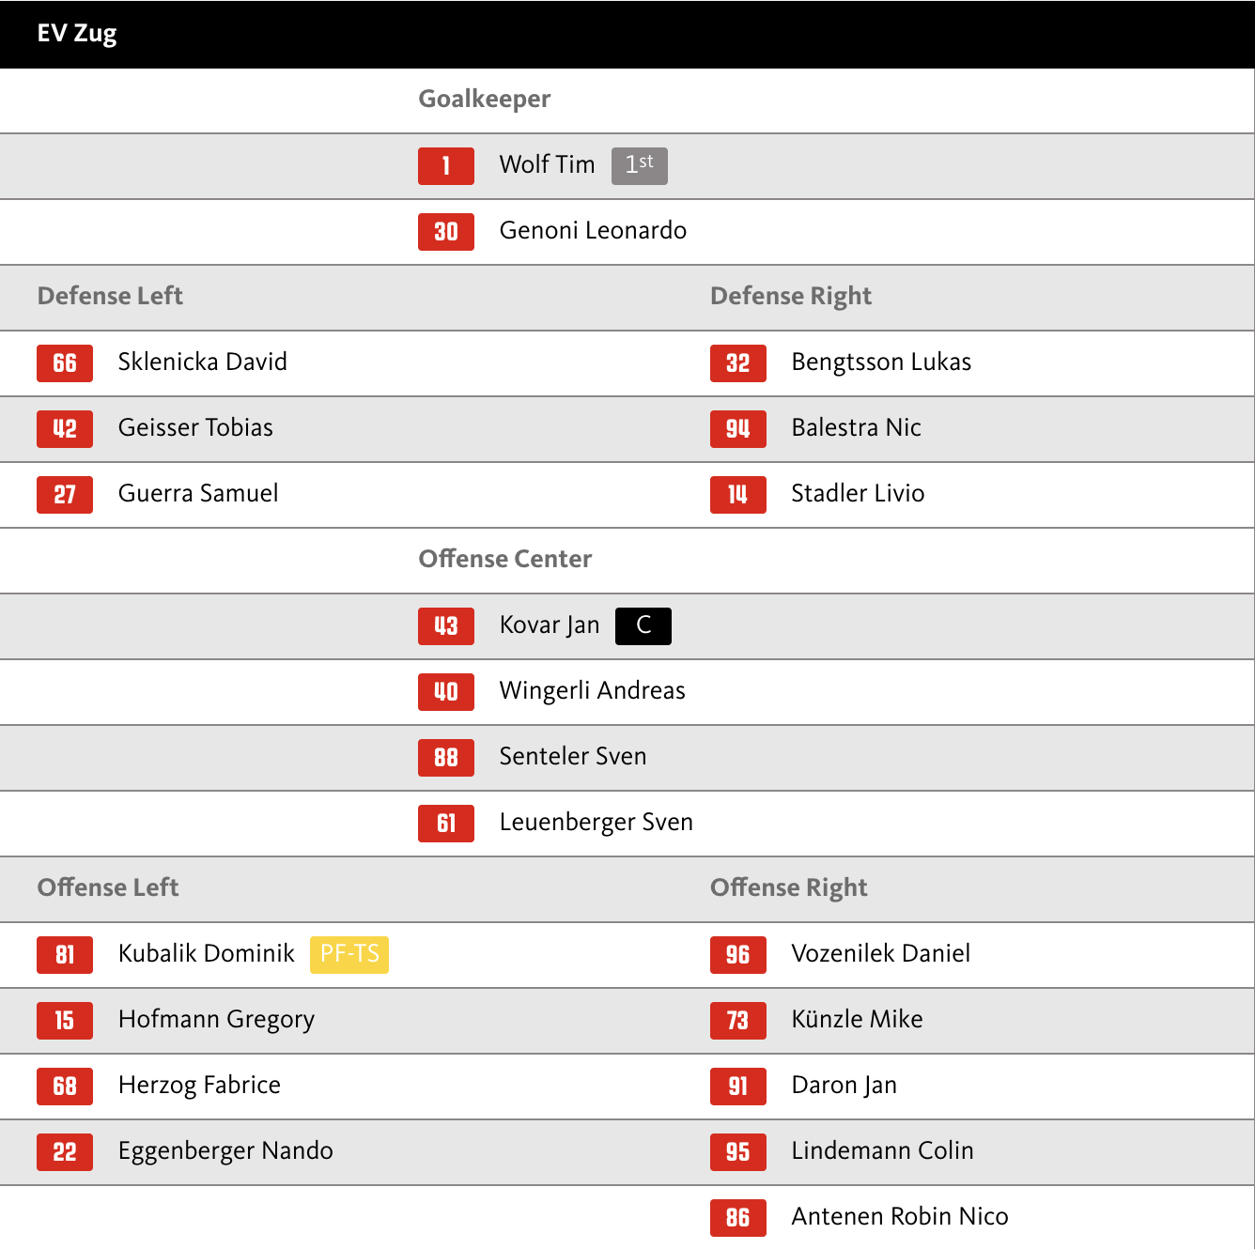This screenshot has width=1255, height=1249.
Task: Click the Defense Right section heading
Action: click(790, 297)
